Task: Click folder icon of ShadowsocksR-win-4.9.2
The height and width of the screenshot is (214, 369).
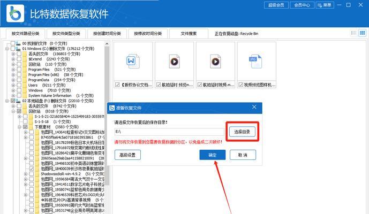Action: tap(37, 174)
